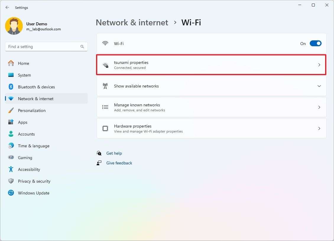
Task: Turn off the Wi-Fi toggle
Action: pyautogui.click(x=315, y=43)
